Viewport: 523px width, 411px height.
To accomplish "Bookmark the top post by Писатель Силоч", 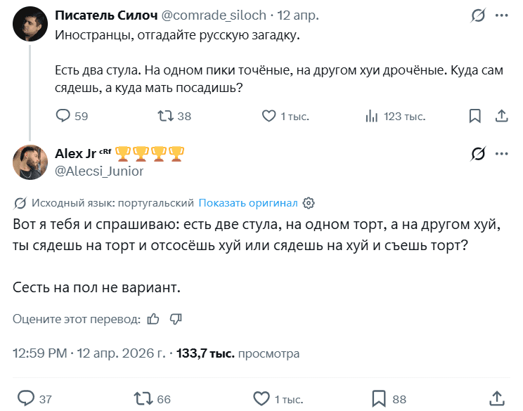I will point(474,116).
